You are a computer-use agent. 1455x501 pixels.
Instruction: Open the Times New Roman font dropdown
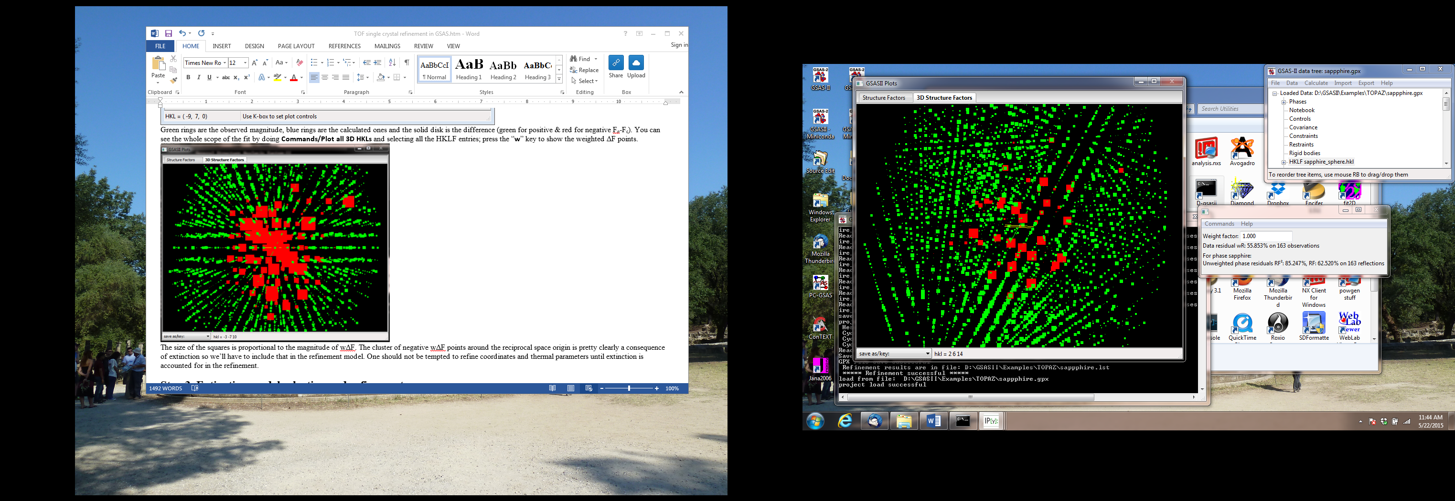click(x=224, y=63)
